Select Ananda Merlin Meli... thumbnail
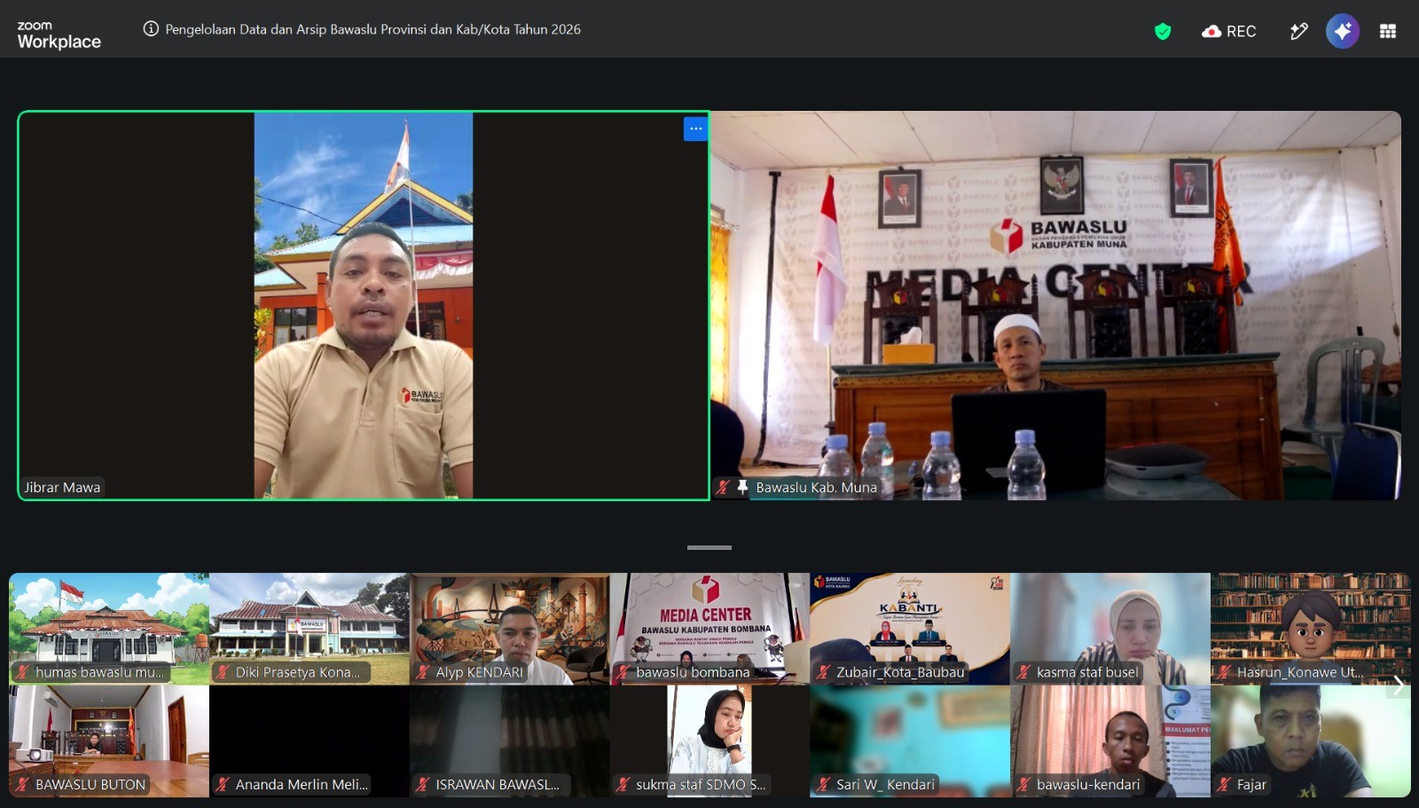 tap(310, 741)
